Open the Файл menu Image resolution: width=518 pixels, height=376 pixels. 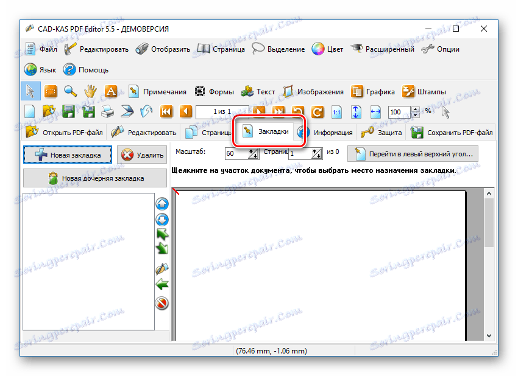pos(41,49)
